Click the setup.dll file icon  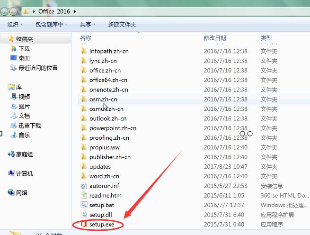[x=83, y=215]
